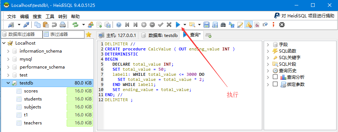Open the 工具 menu
This screenshot has width=338, height=132.
point(50,17)
